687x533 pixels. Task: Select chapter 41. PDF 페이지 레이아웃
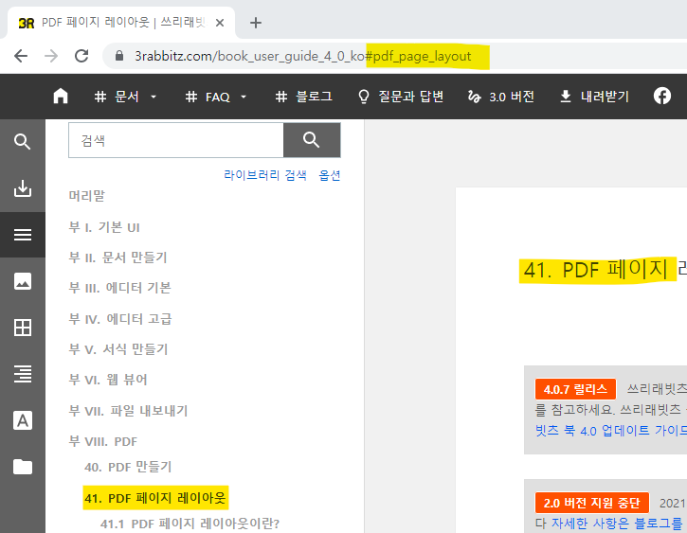pyautogui.click(x=155, y=498)
